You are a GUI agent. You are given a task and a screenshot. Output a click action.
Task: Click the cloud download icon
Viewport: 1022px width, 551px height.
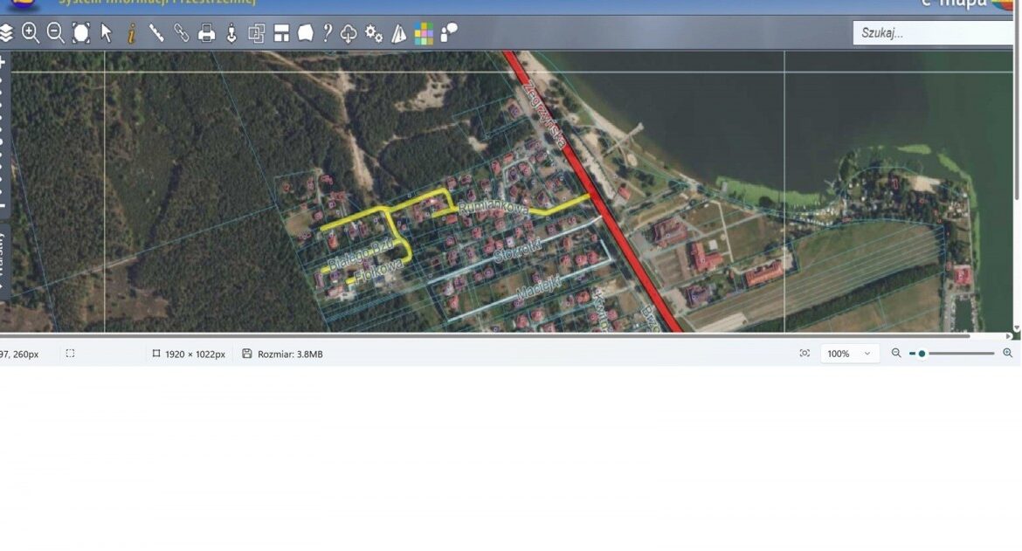(x=349, y=33)
